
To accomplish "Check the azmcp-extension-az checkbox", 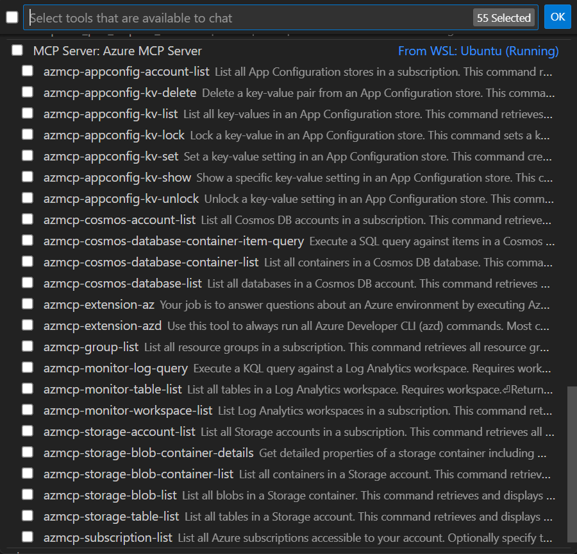I will click(28, 304).
